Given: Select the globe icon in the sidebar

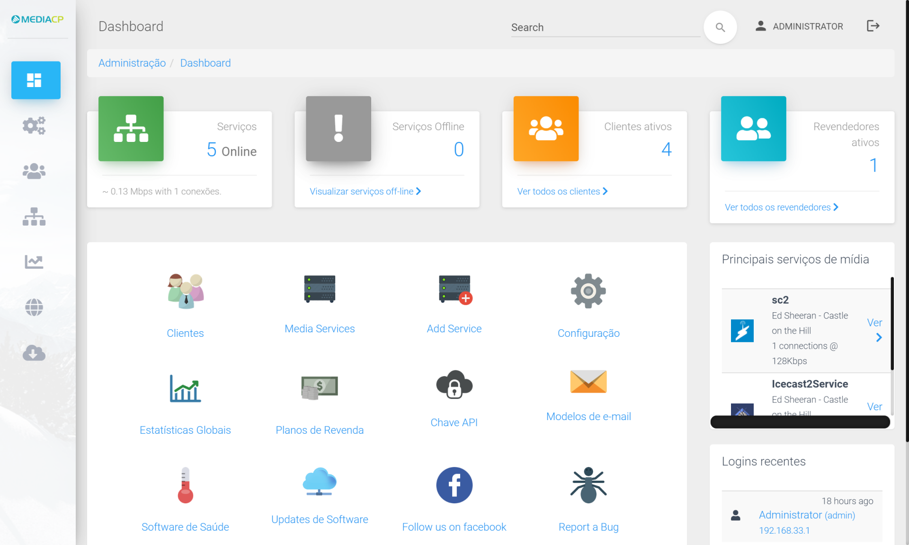Looking at the screenshot, I should pyautogui.click(x=33, y=307).
